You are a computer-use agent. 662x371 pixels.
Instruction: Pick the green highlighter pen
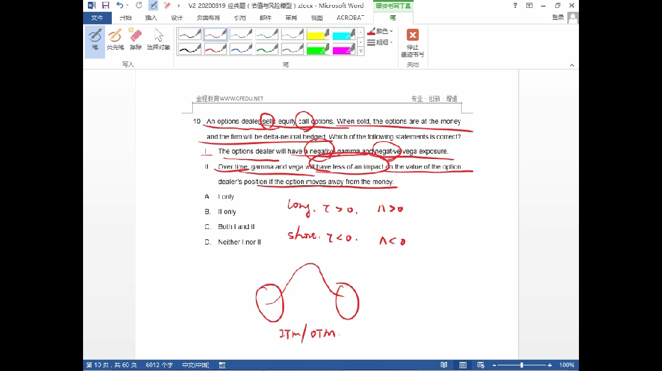(x=318, y=49)
